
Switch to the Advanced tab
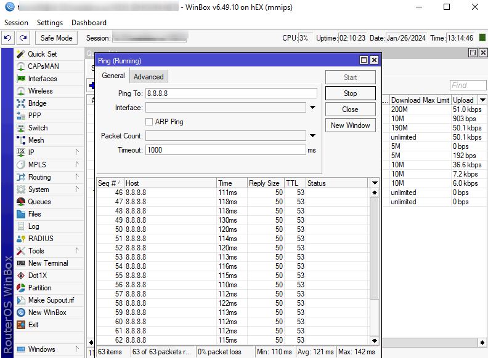[148, 77]
